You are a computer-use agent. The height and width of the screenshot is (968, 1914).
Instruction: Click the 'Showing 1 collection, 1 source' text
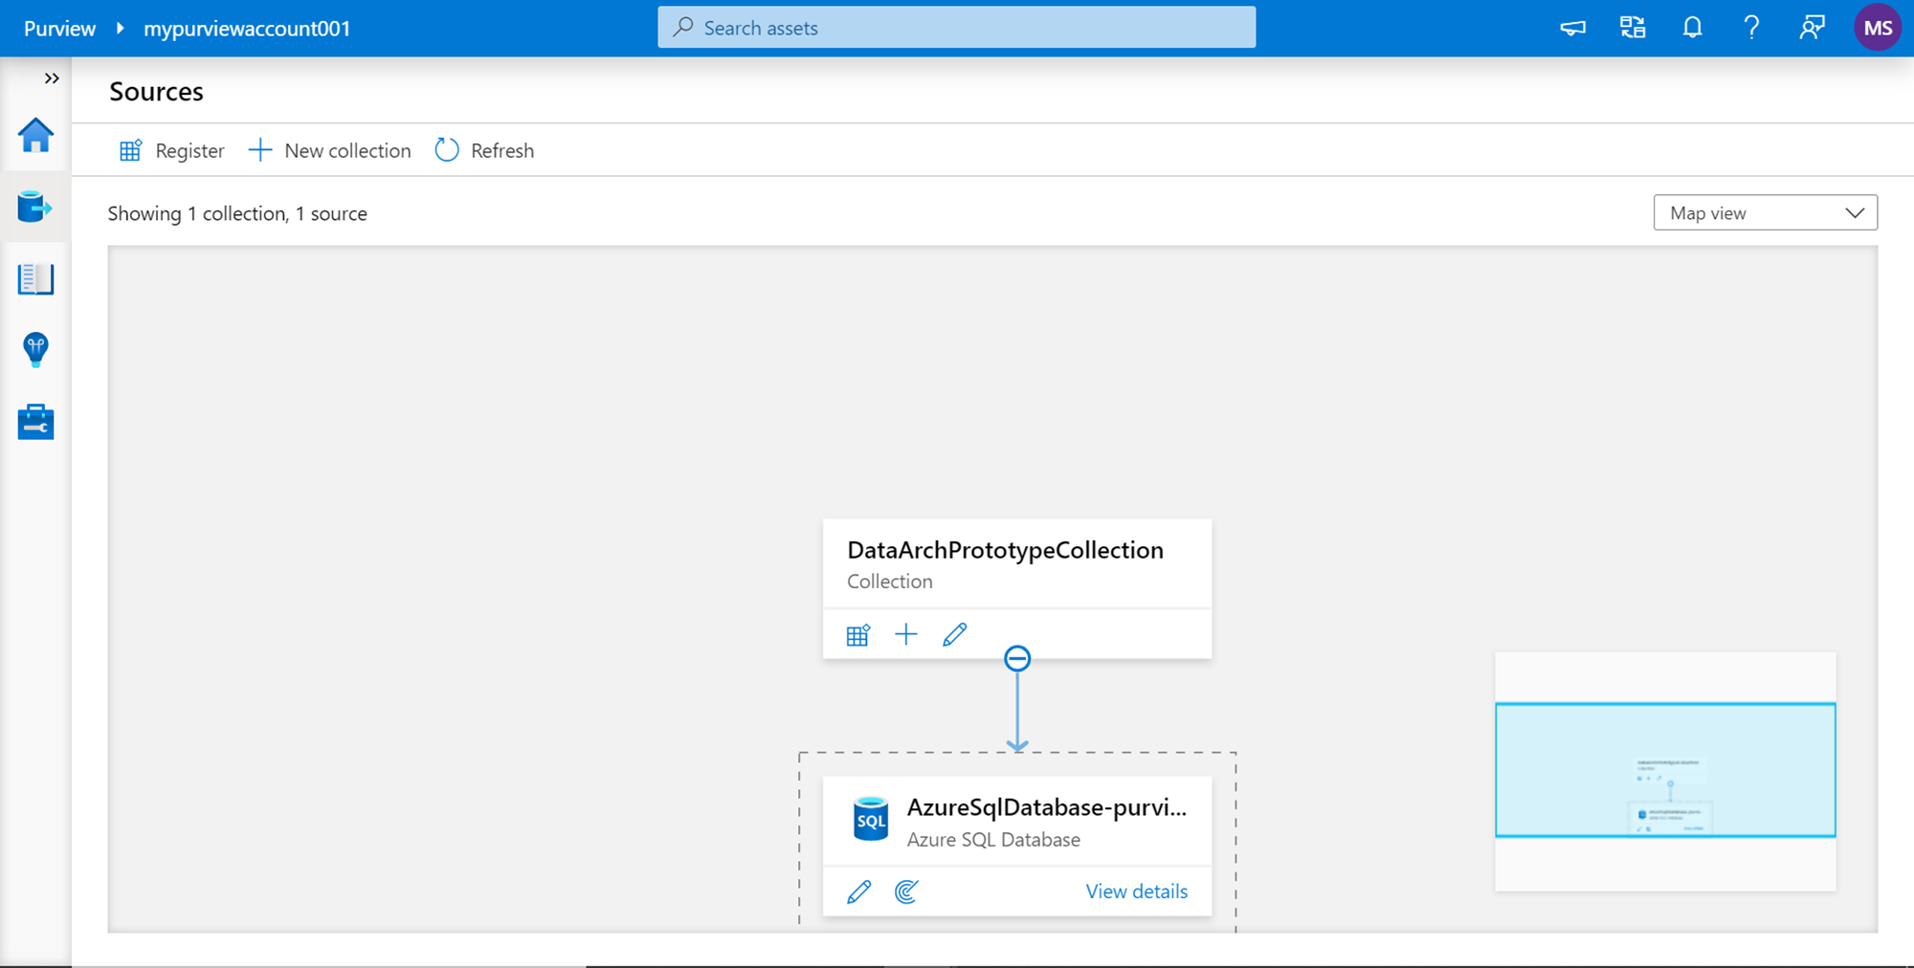click(237, 213)
